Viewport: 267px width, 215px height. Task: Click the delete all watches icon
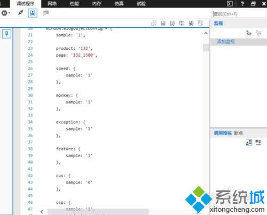tap(258, 33)
